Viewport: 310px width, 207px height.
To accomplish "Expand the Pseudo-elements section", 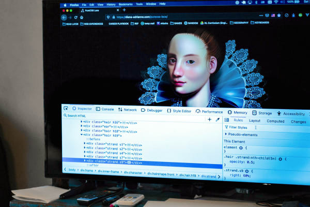I will coord(226,134).
